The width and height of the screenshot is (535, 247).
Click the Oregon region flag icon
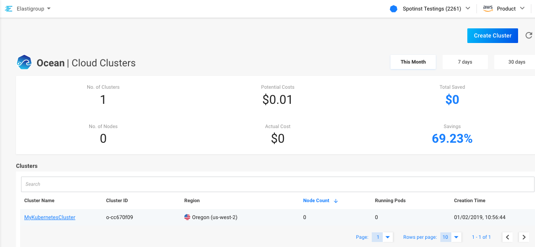[187, 217]
